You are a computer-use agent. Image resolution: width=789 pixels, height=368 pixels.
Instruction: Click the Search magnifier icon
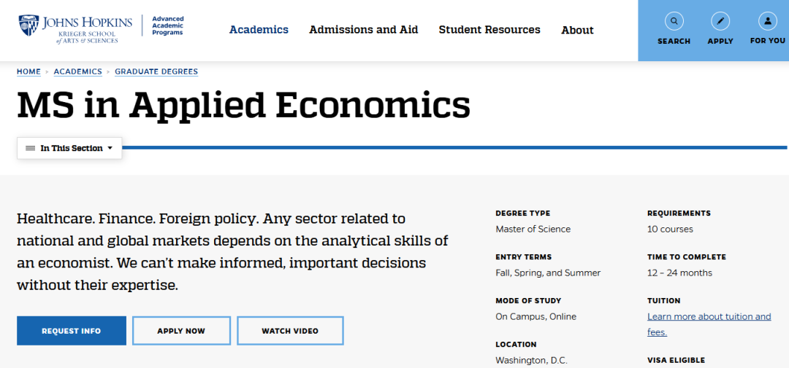674,21
